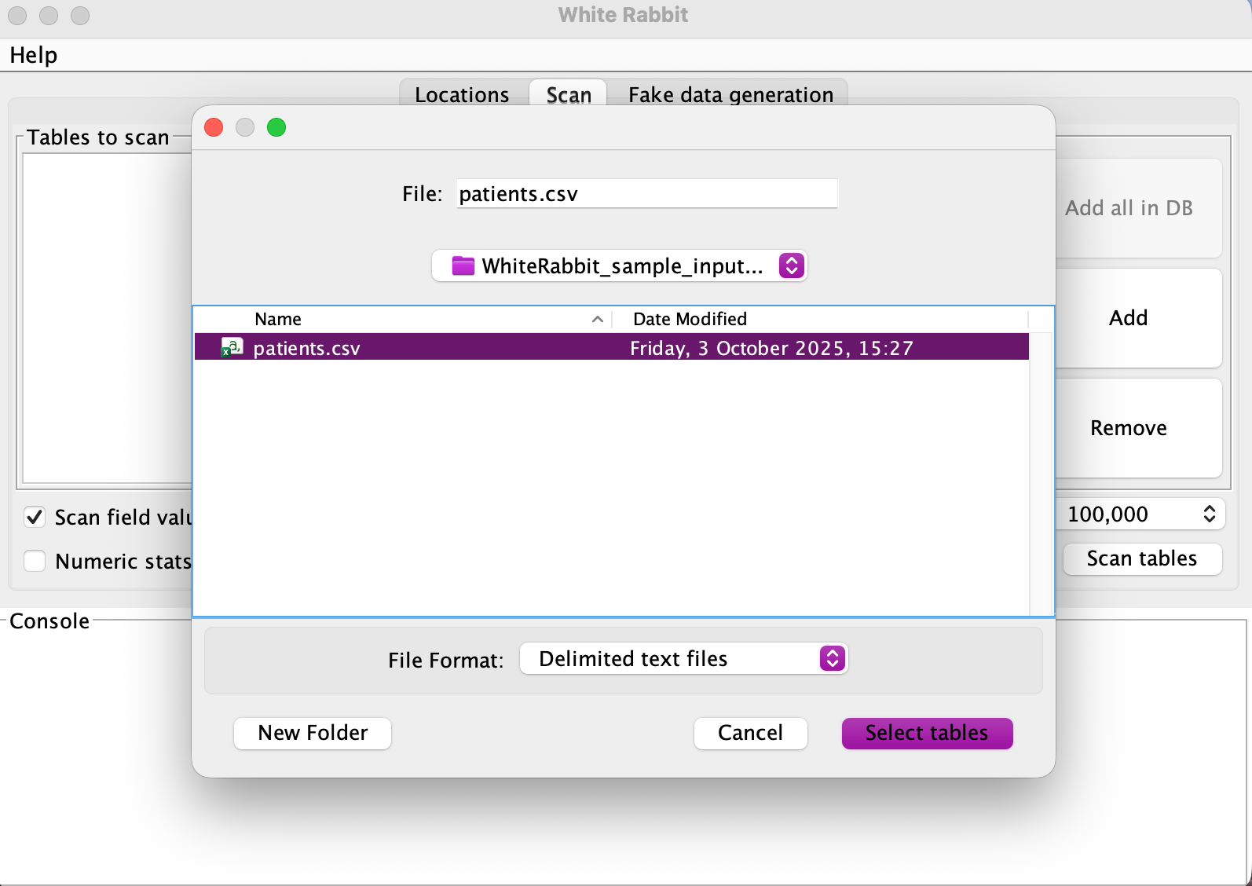Open the WhiteRabbit_sample_input folder path dropdown
1252x886 pixels.
[619, 266]
